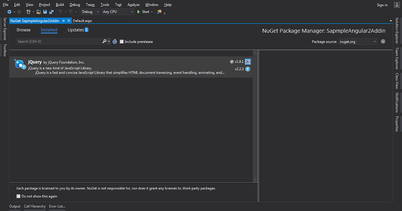
Task: Uninstall jQuery using the blue X icon
Action: tap(247, 62)
